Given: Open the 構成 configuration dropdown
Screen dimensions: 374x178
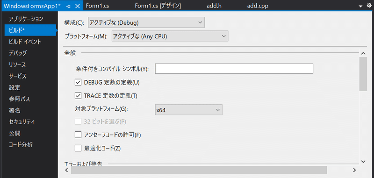Looking at the screenshot, I should pyautogui.click(x=146, y=23).
